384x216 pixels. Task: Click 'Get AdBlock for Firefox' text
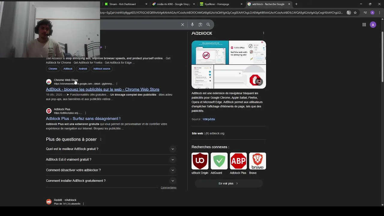87,63
